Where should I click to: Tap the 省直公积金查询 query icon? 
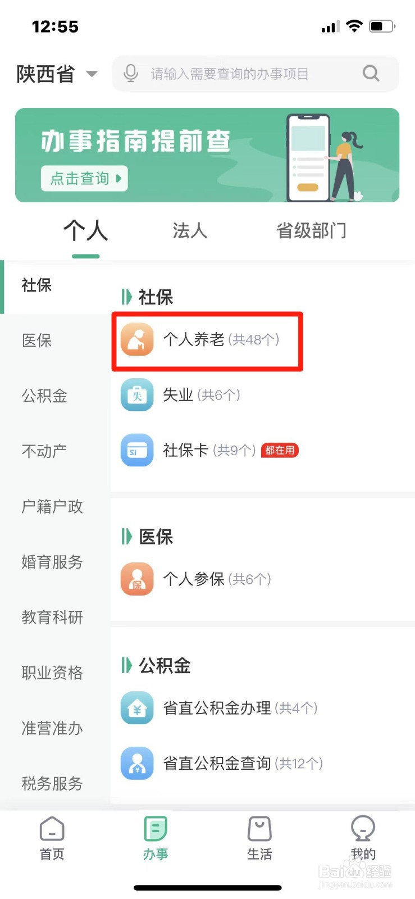pyautogui.click(x=136, y=764)
